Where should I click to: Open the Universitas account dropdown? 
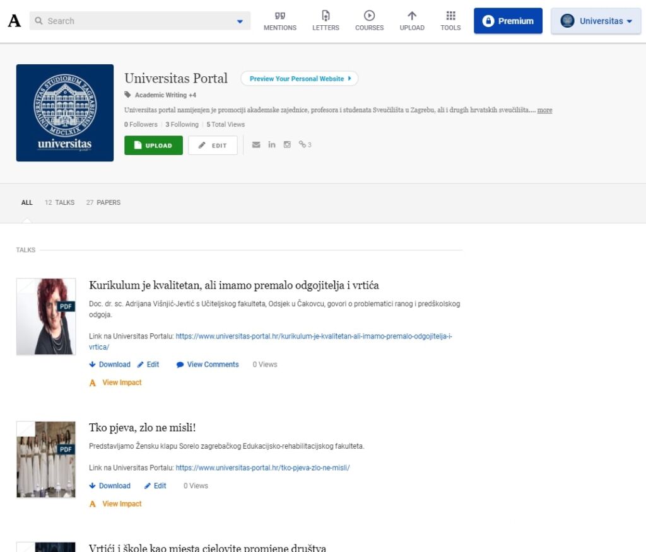click(x=596, y=20)
